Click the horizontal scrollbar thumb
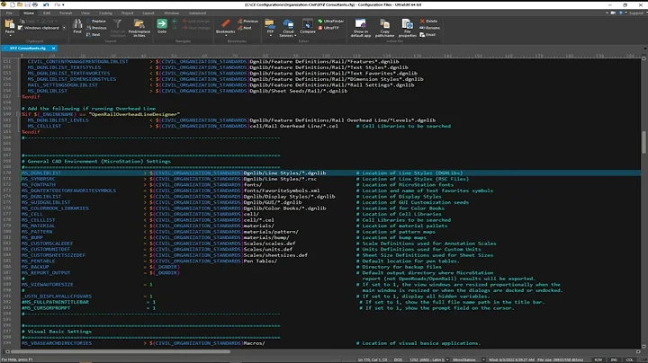This screenshot has width=648, height=363. click(x=120, y=352)
